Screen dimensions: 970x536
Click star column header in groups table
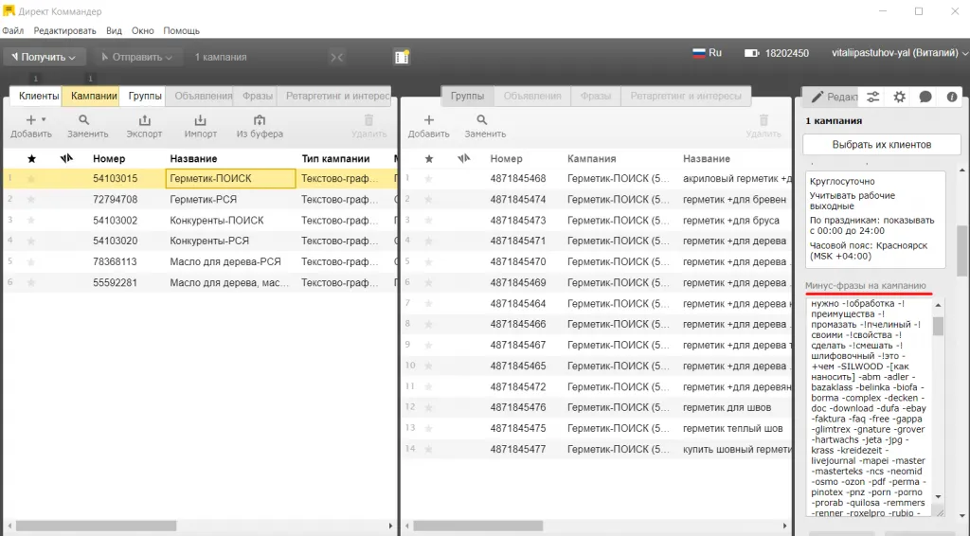(429, 159)
